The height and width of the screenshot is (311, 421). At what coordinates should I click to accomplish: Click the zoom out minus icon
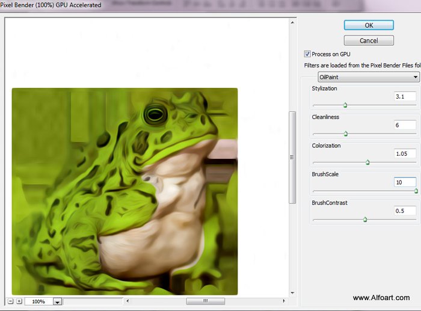(x=10, y=301)
